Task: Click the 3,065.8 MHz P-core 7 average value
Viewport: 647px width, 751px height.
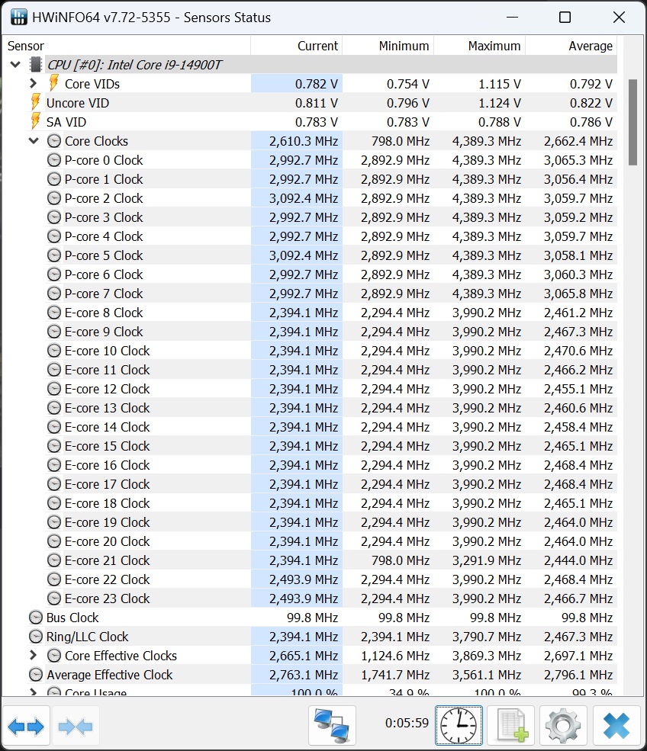Action: pyautogui.click(x=578, y=293)
